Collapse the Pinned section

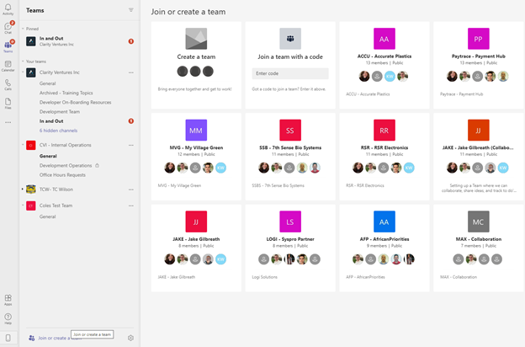[x=23, y=29]
